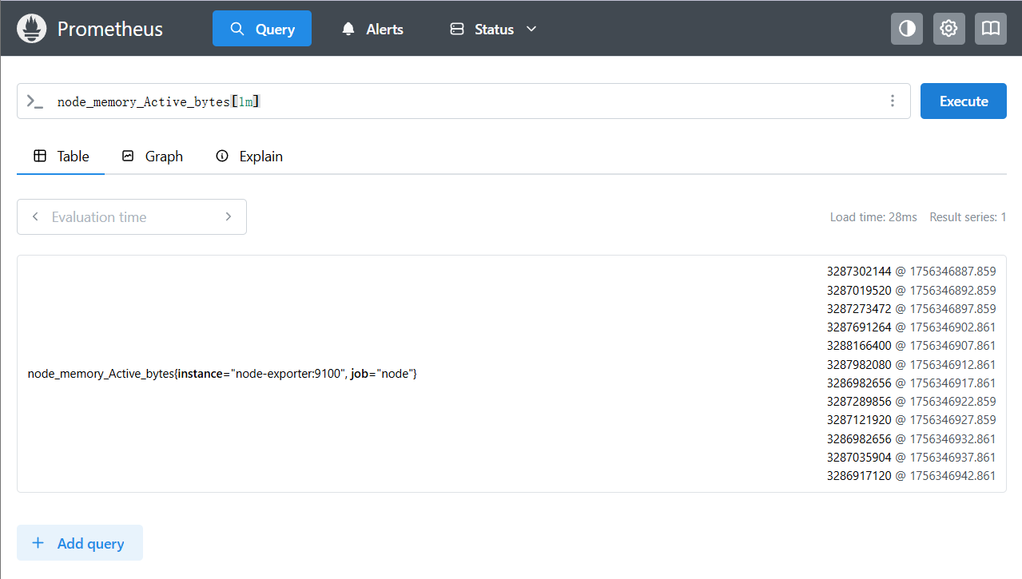Open the documentation book icon
Screen dimensions: 1022x579
pos(991,29)
